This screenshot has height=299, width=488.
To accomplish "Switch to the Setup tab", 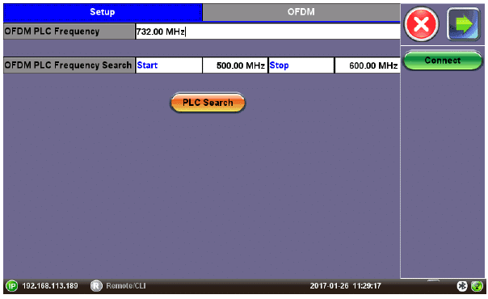I will [x=103, y=12].
